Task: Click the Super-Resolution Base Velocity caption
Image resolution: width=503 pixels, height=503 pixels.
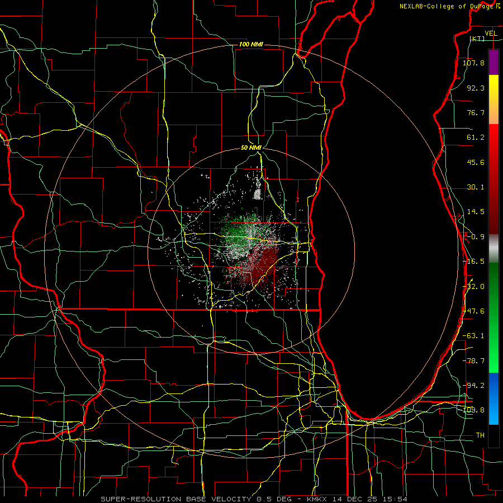Action: tap(254, 499)
